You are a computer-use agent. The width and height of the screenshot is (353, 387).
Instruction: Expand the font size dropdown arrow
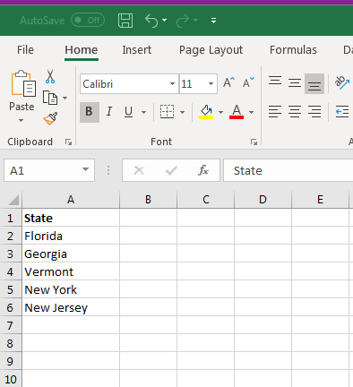[x=211, y=84]
